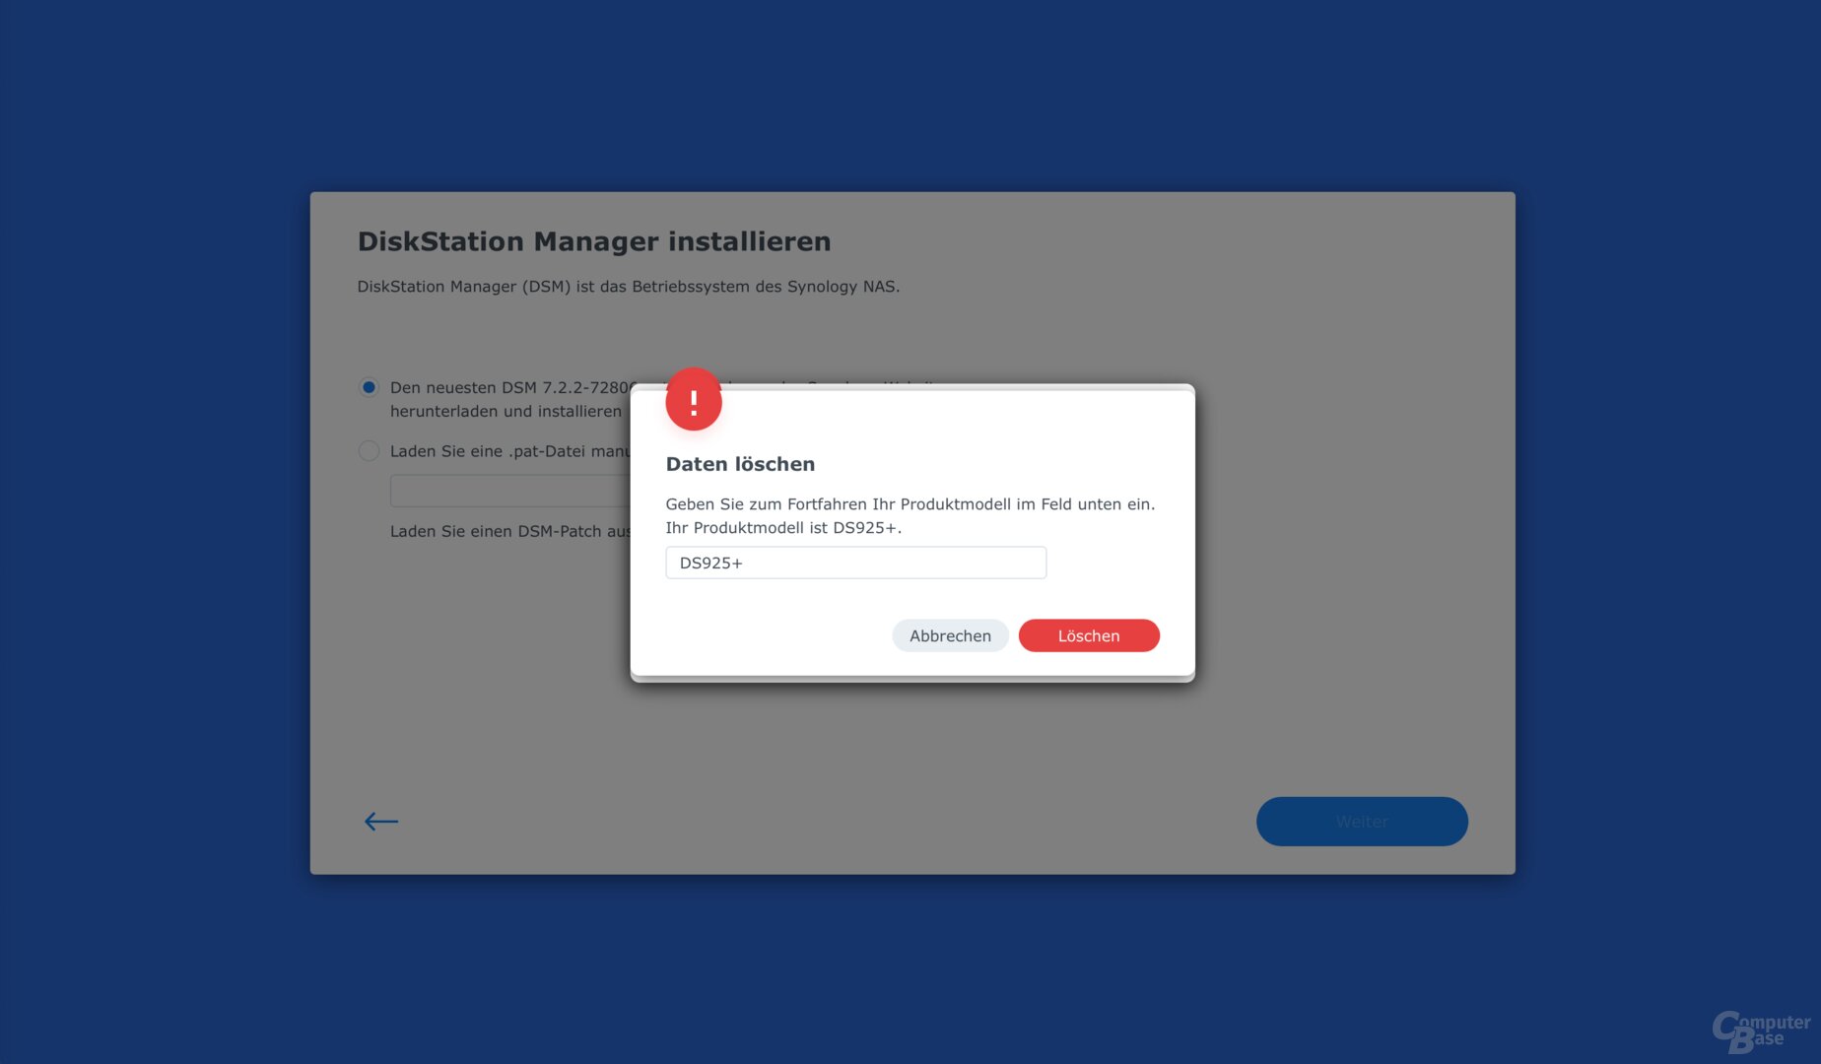The height and width of the screenshot is (1064, 1821).
Task: Click the 'Daten löschen' dialog heading
Action: pos(740,464)
